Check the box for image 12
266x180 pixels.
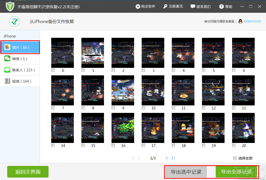tap(203, 108)
